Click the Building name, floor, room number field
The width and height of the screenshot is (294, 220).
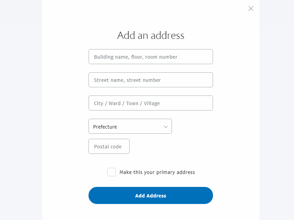[x=150, y=57]
